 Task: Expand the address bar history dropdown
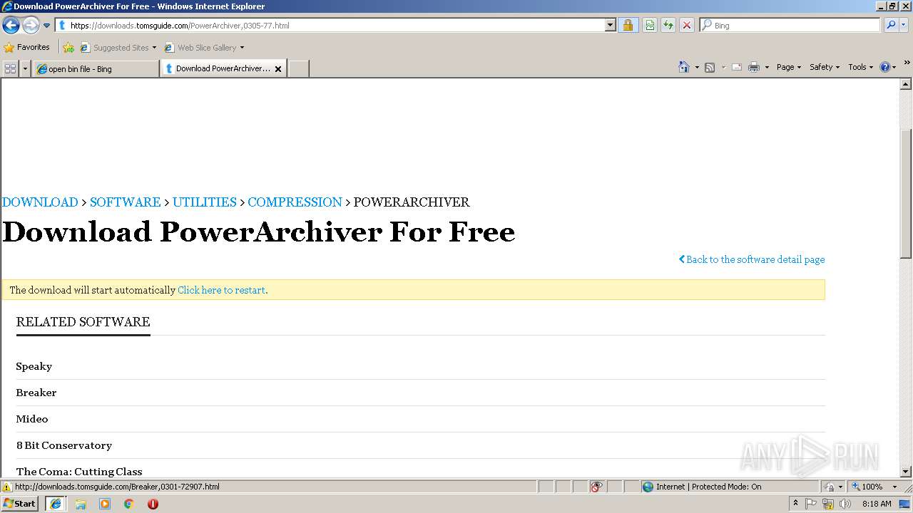(611, 26)
